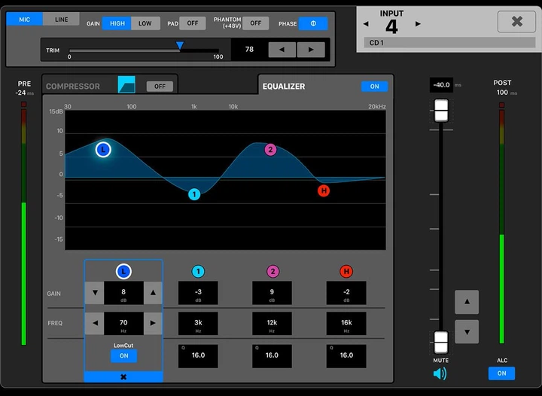Raise fader level with up arrow button
This screenshot has width=542, height=396.
(467, 302)
